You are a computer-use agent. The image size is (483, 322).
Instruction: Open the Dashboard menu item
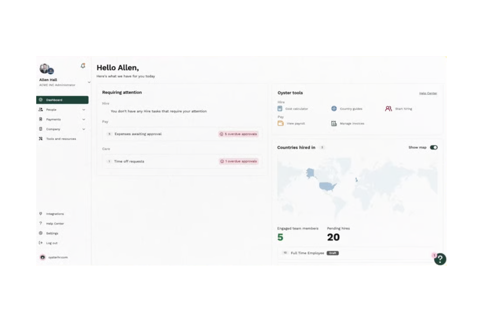pos(62,100)
